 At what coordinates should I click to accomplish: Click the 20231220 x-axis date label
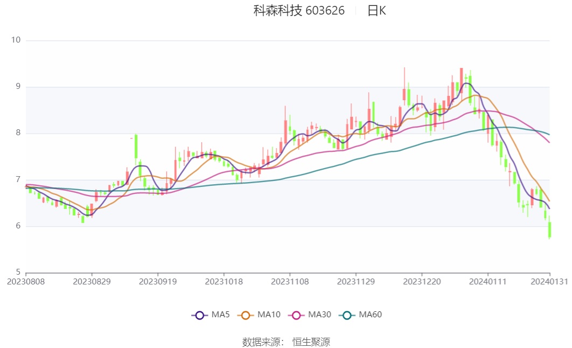[422, 282]
